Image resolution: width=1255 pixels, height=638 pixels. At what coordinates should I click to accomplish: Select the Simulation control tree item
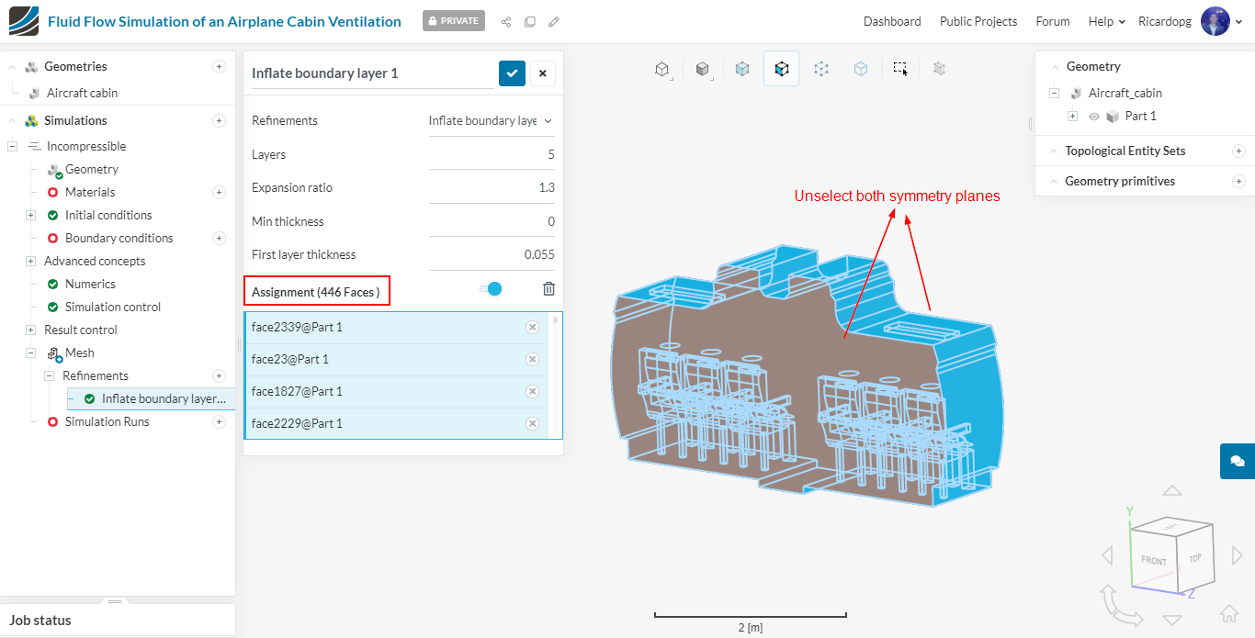coord(113,307)
